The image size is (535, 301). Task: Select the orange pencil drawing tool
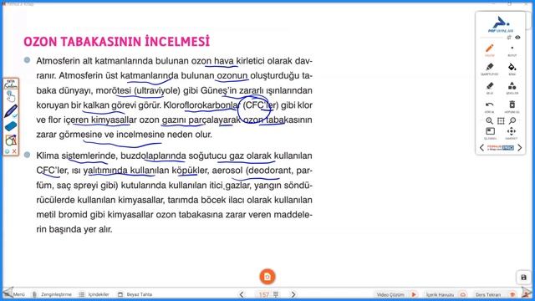coord(490,50)
